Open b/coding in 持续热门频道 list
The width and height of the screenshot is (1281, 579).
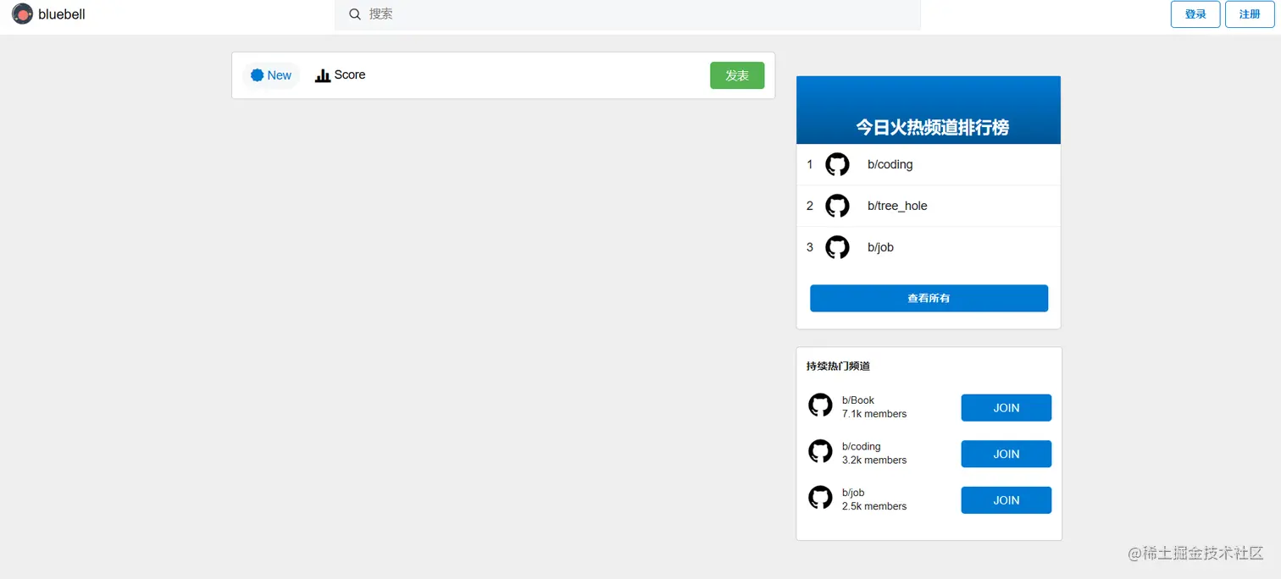click(862, 446)
